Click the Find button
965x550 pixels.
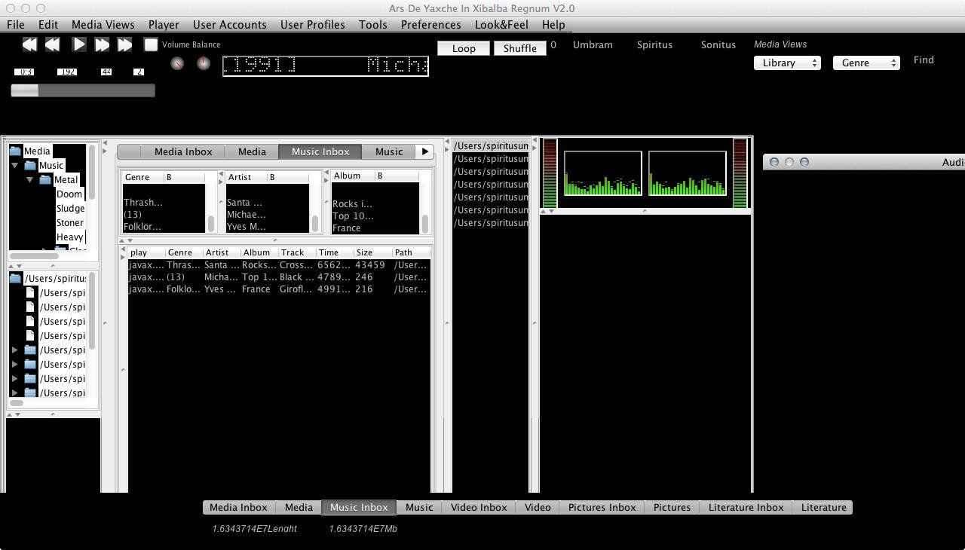click(924, 60)
